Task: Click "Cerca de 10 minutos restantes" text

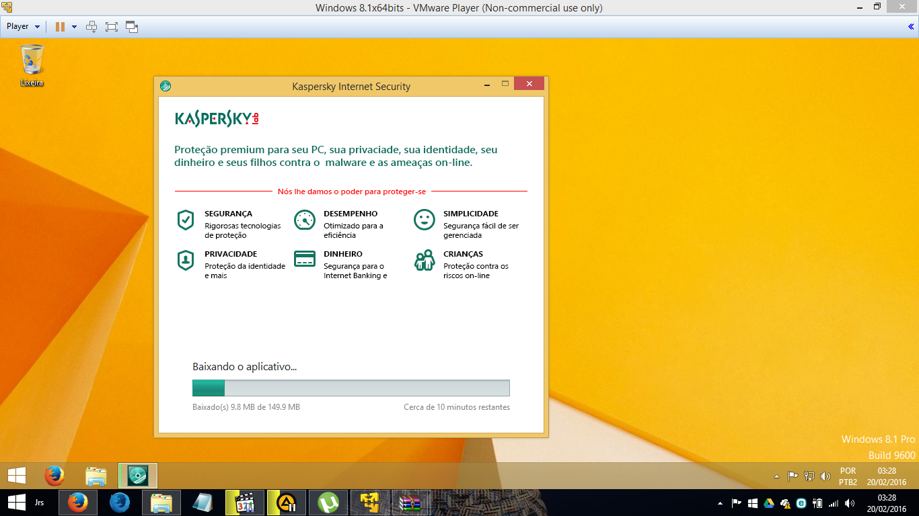Action: pos(457,407)
